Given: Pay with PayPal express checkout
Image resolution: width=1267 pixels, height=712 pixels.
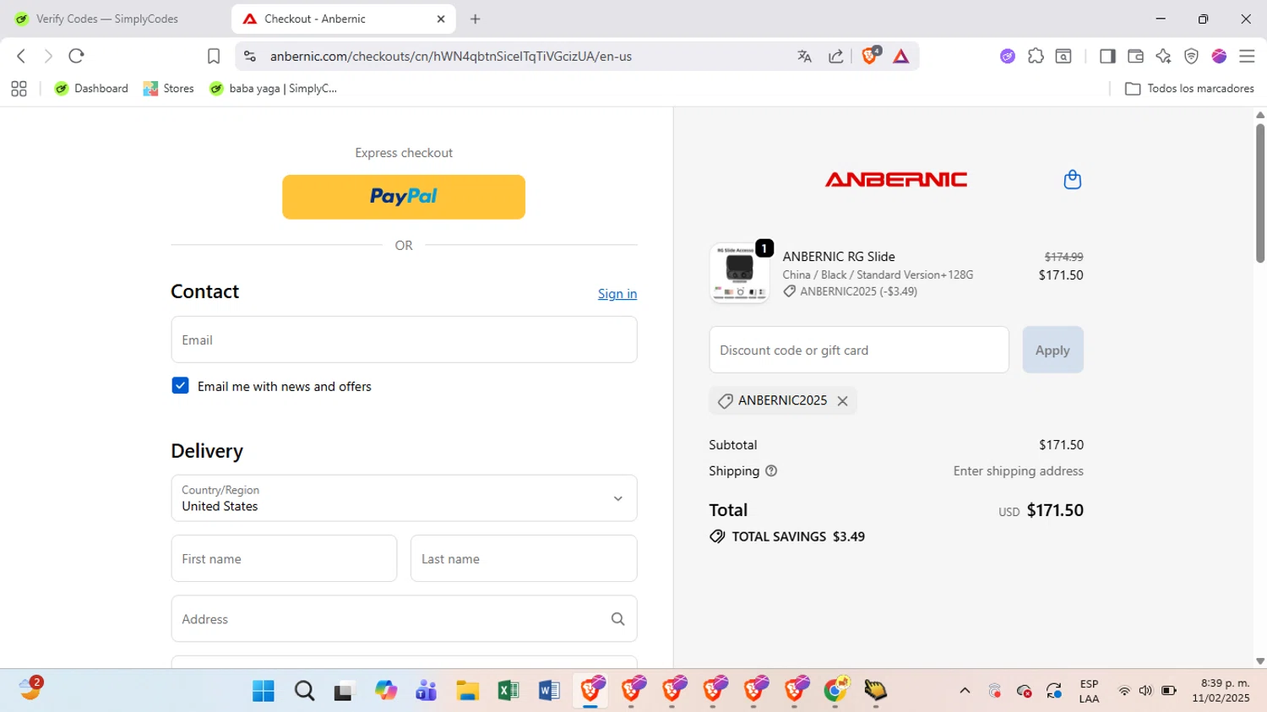Looking at the screenshot, I should pyautogui.click(x=404, y=197).
